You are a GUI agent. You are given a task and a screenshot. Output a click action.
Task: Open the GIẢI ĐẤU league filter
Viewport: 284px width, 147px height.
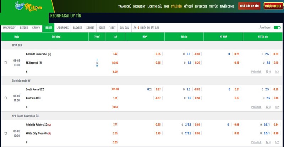(x=125, y=28)
